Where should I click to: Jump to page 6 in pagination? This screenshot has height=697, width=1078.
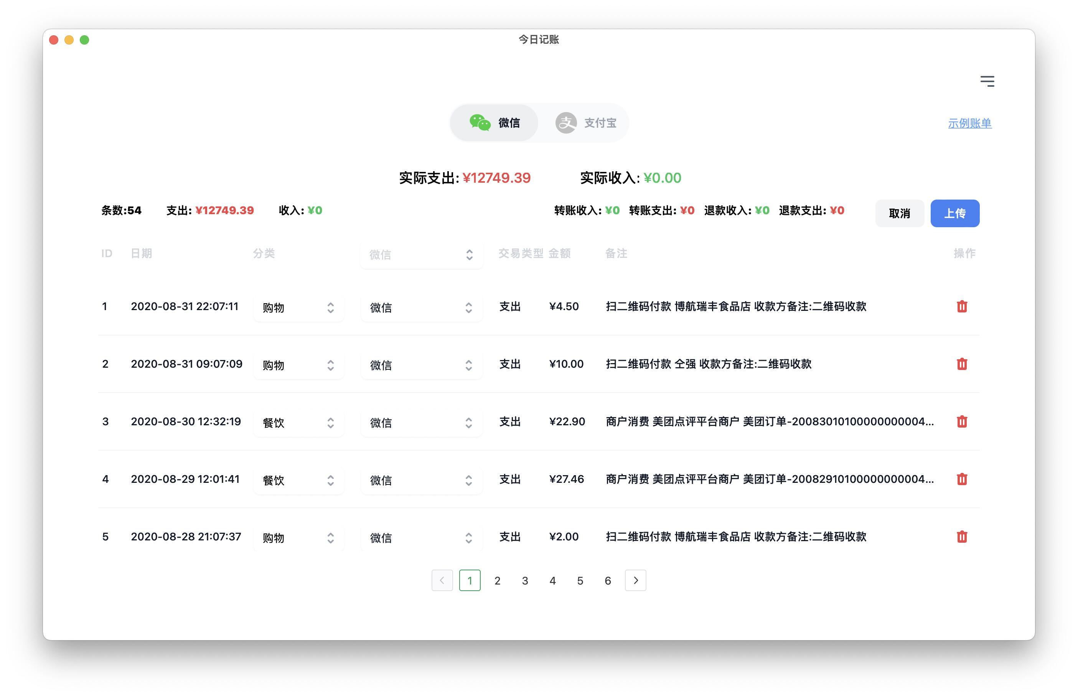point(608,581)
